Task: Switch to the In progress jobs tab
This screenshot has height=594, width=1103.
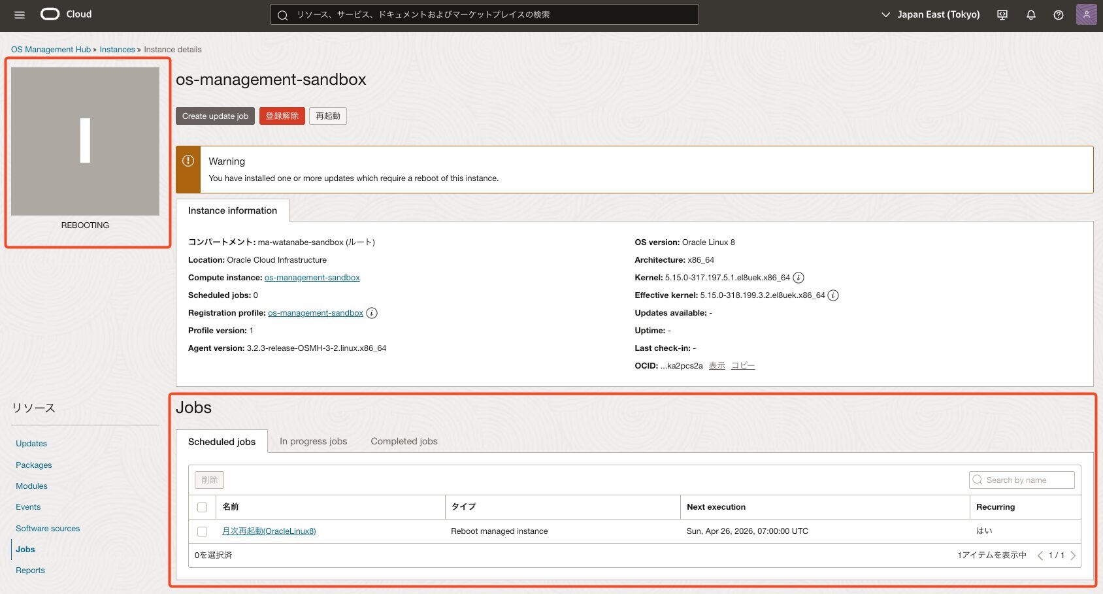Action: click(x=313, y=441)
